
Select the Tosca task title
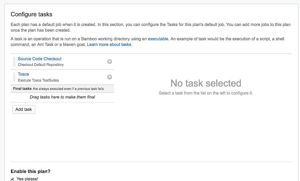coord(23,74)
